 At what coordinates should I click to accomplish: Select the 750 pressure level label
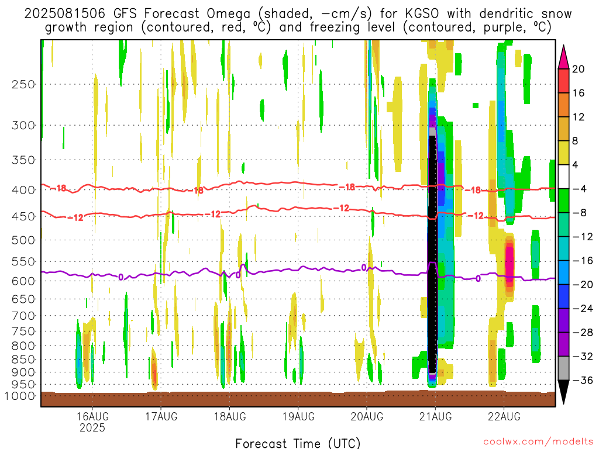[23, 331]
